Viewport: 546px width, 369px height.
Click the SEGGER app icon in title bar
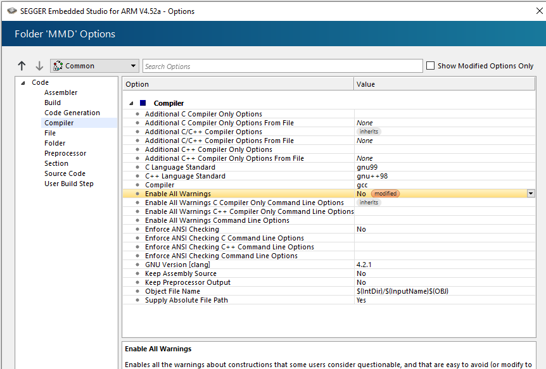(12, 11)
